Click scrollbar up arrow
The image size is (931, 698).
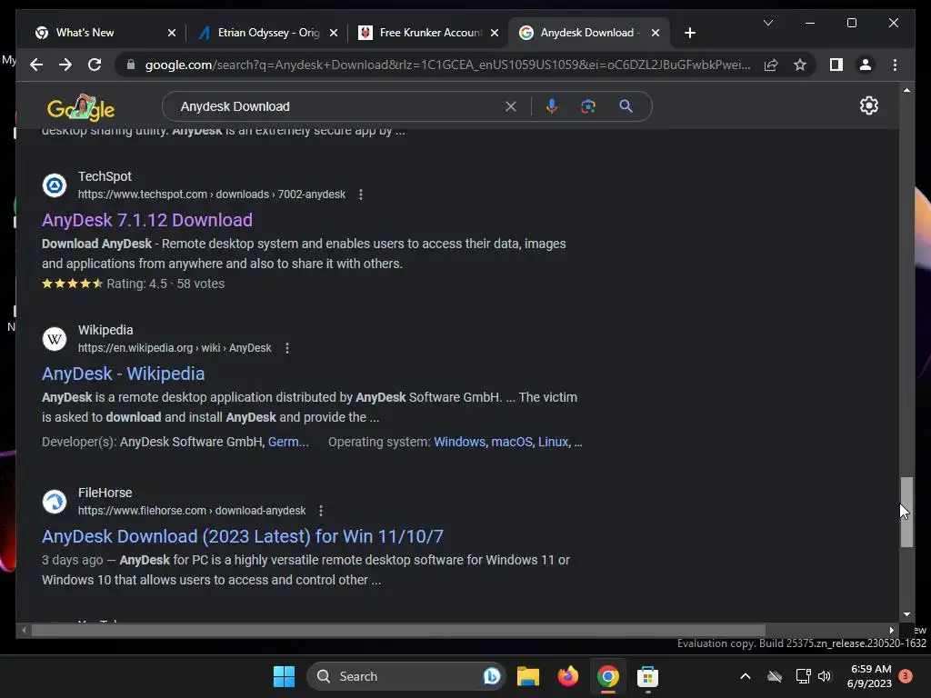(906, 90)
